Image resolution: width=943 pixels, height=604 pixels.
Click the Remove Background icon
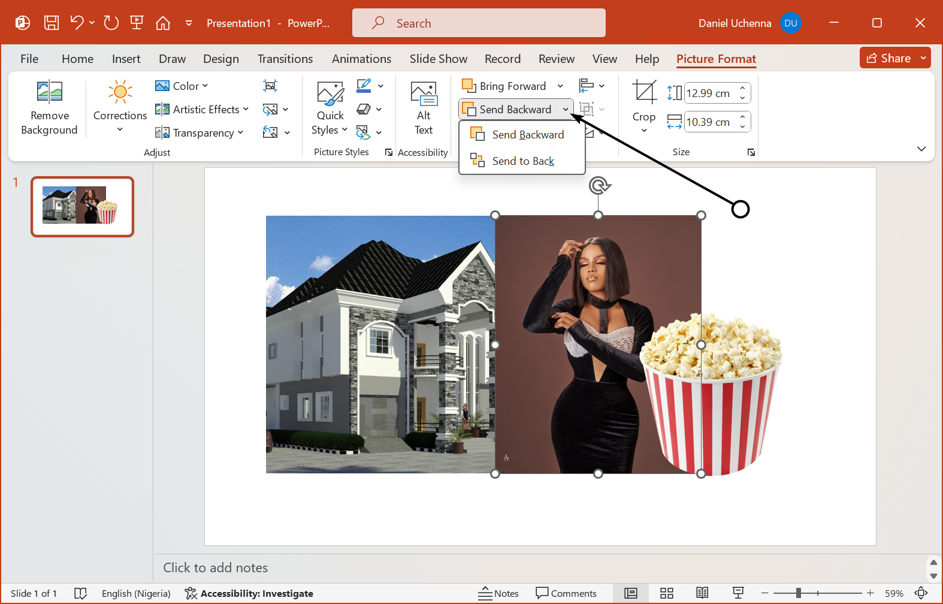point(49,108)
